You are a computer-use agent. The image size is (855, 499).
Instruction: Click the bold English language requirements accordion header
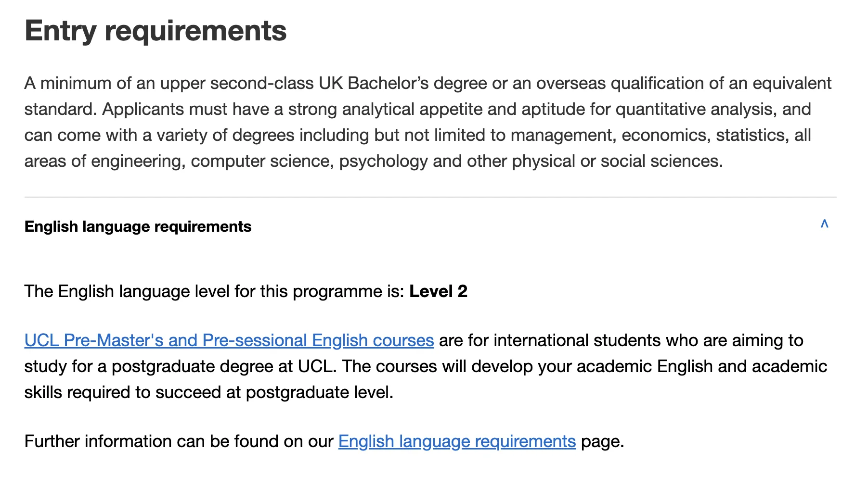pyautogui.click(x=138, y=226)
